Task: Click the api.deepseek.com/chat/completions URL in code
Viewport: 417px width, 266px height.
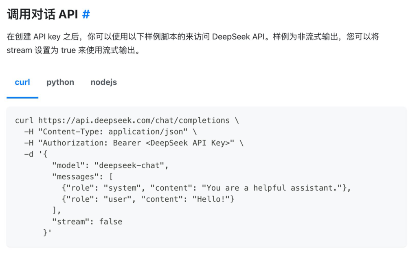Action: 134,121
